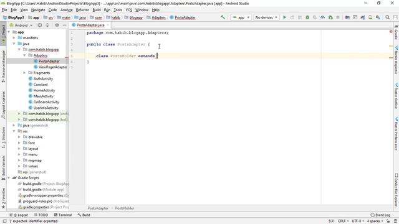
Task: Open the Logcat tool window
Action: coord(19,215)
